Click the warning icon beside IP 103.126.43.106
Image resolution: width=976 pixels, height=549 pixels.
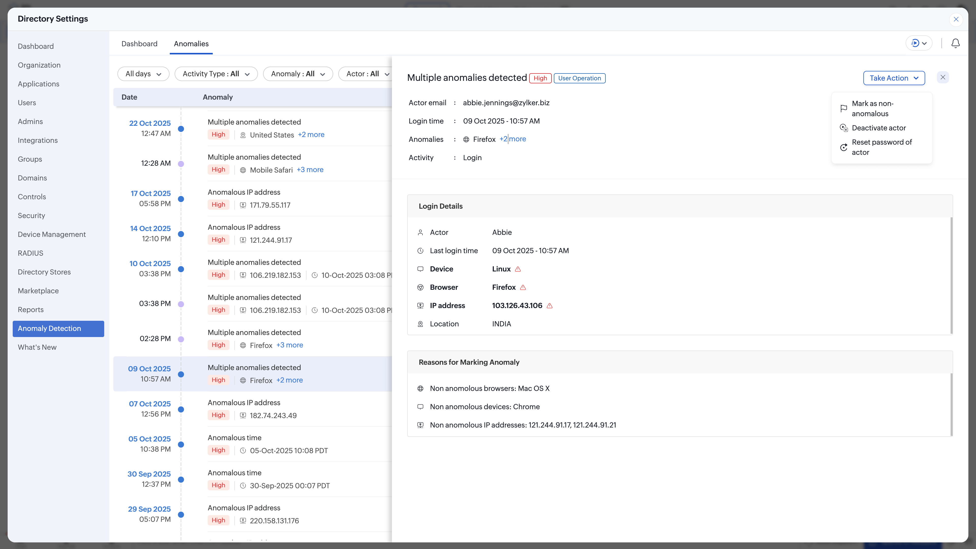coord(550,305)
